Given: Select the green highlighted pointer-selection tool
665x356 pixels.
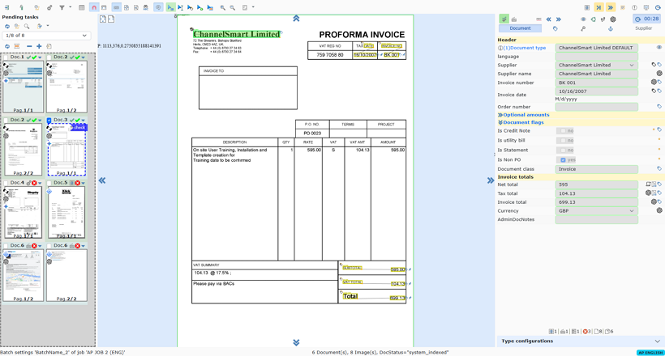Looking at the screenshot, I should pos(170,7).
